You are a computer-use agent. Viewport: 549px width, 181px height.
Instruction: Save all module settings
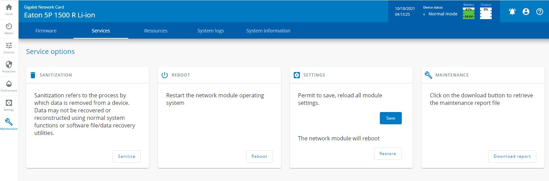click(390, 118)
